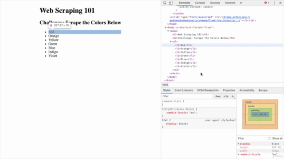284x159 pixels.
Task: Click the Indigo list item on page
Action: tap(53, 52)
